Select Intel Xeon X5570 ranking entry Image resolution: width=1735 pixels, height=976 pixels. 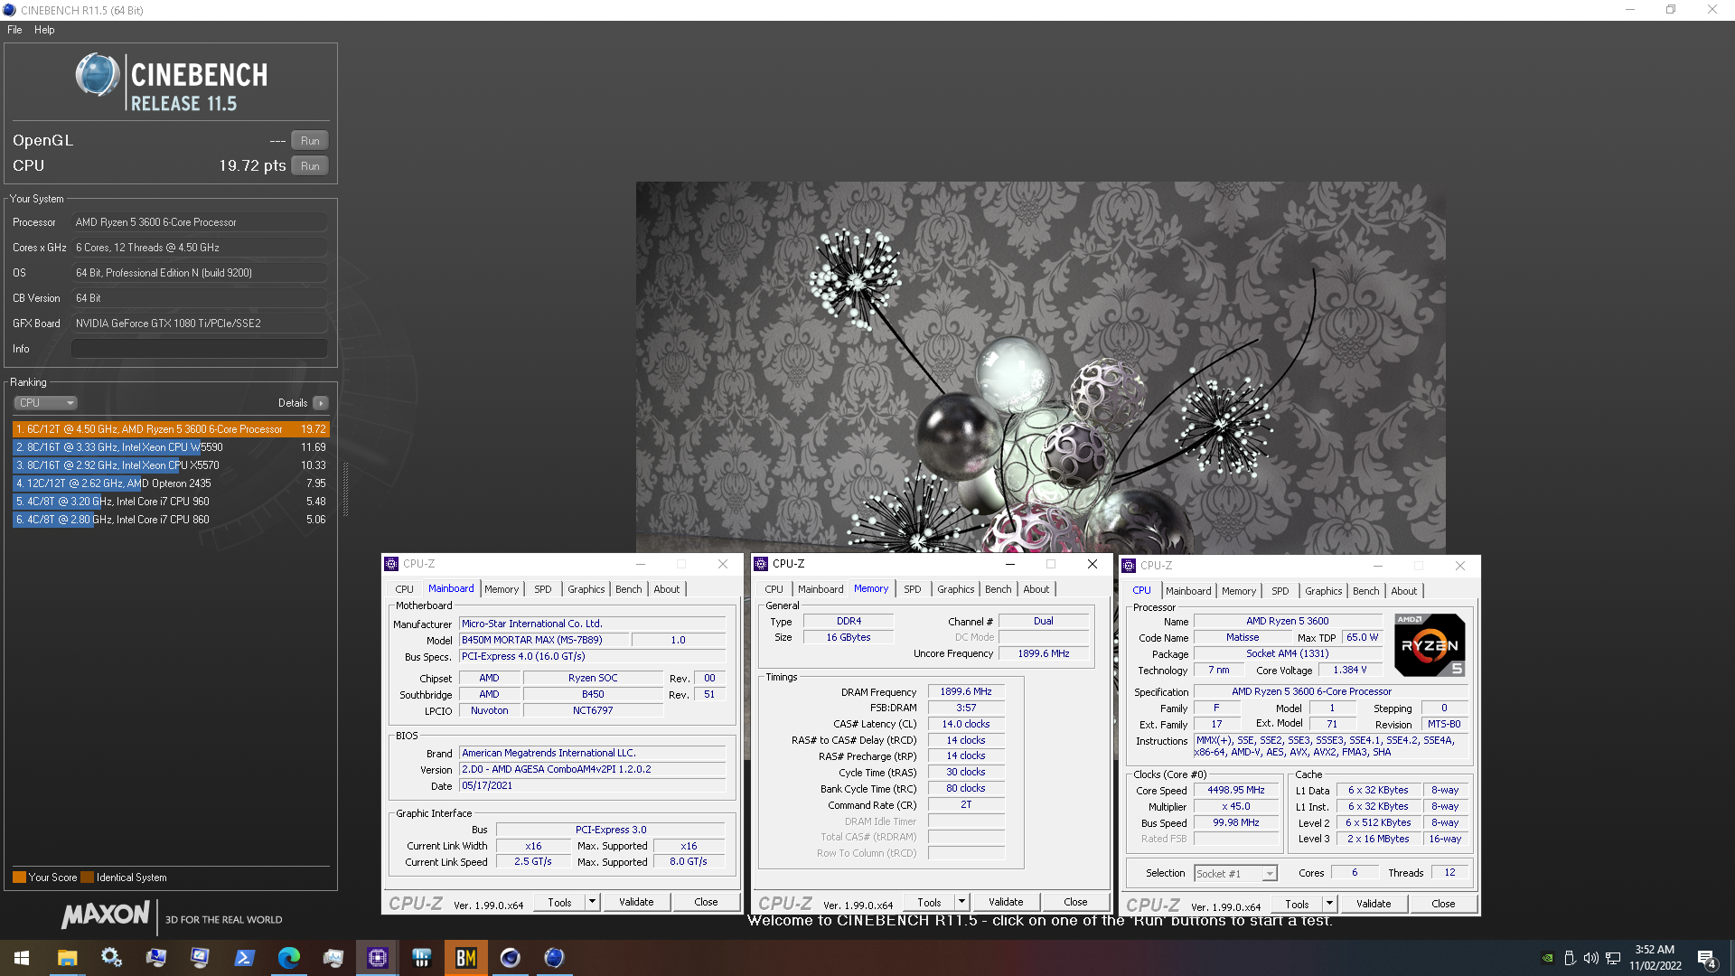point(171,465)
